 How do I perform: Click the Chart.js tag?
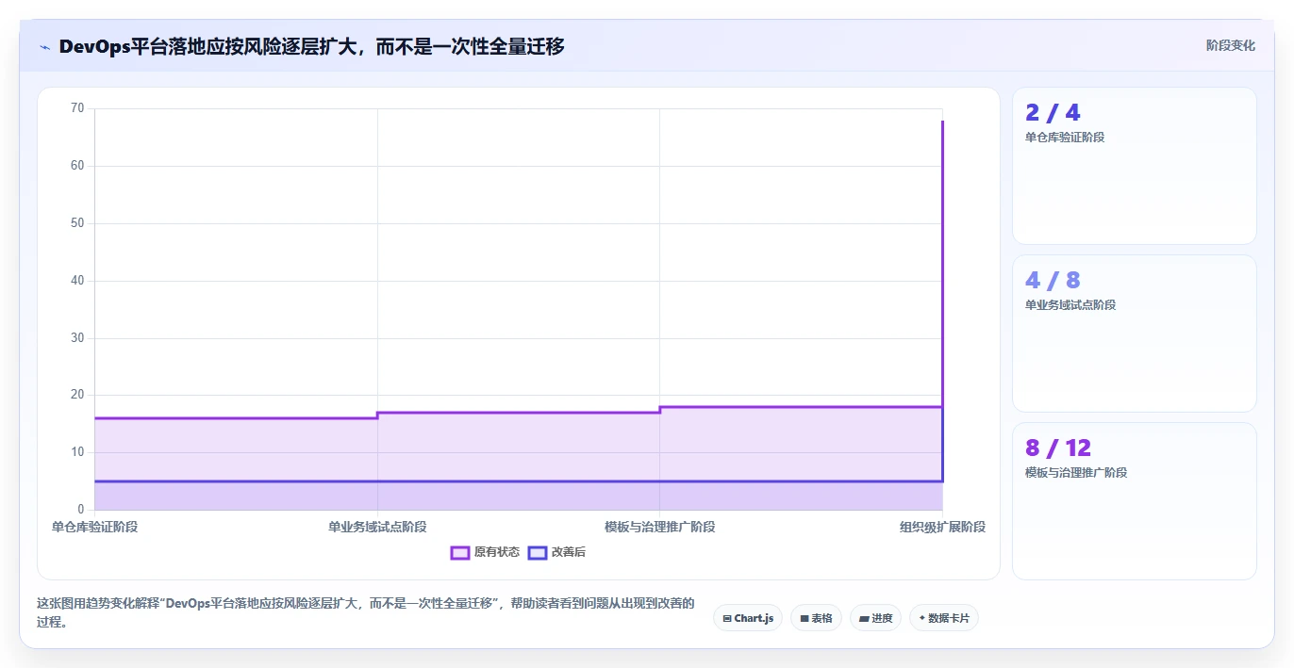pyautogui.click(x=747, y=618)
